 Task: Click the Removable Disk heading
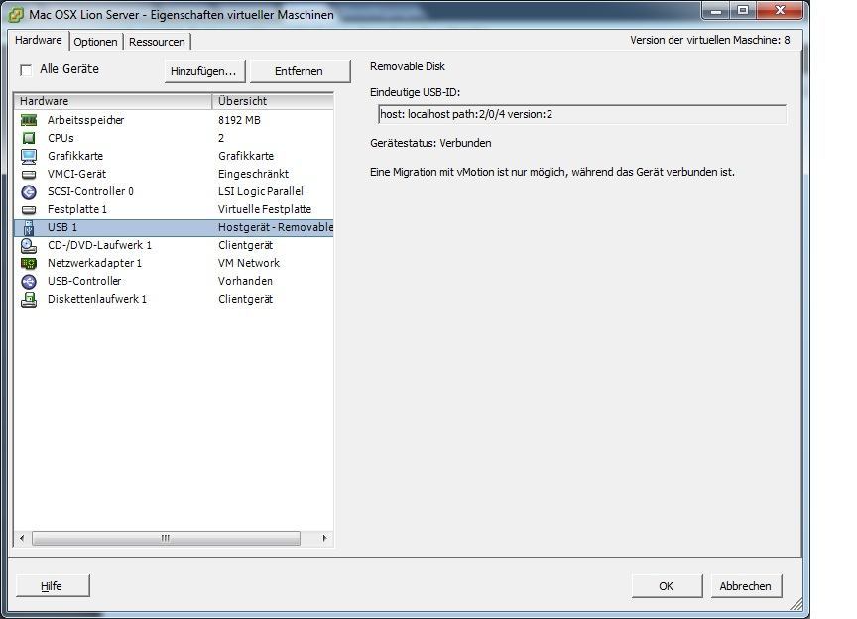(408, 66)
